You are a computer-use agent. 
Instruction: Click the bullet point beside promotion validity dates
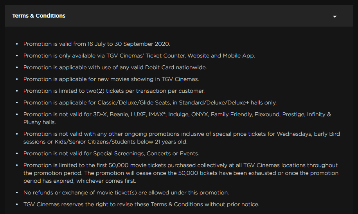pyautogui.click(x=16, y=44)
